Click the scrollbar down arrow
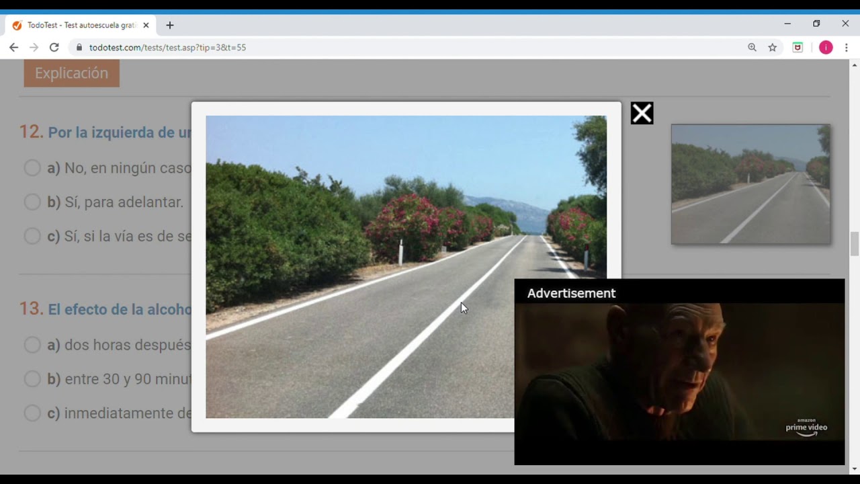This screenshot has width=860, height=484. tap(855, 469)
